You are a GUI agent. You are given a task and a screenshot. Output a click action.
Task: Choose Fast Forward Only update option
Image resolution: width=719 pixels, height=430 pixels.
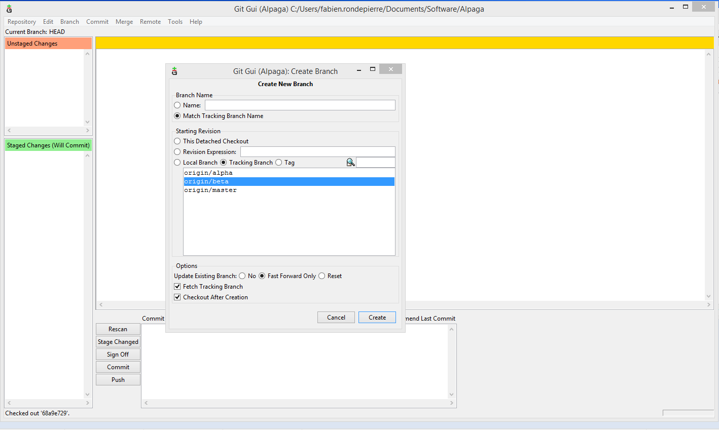pos(262,276)
